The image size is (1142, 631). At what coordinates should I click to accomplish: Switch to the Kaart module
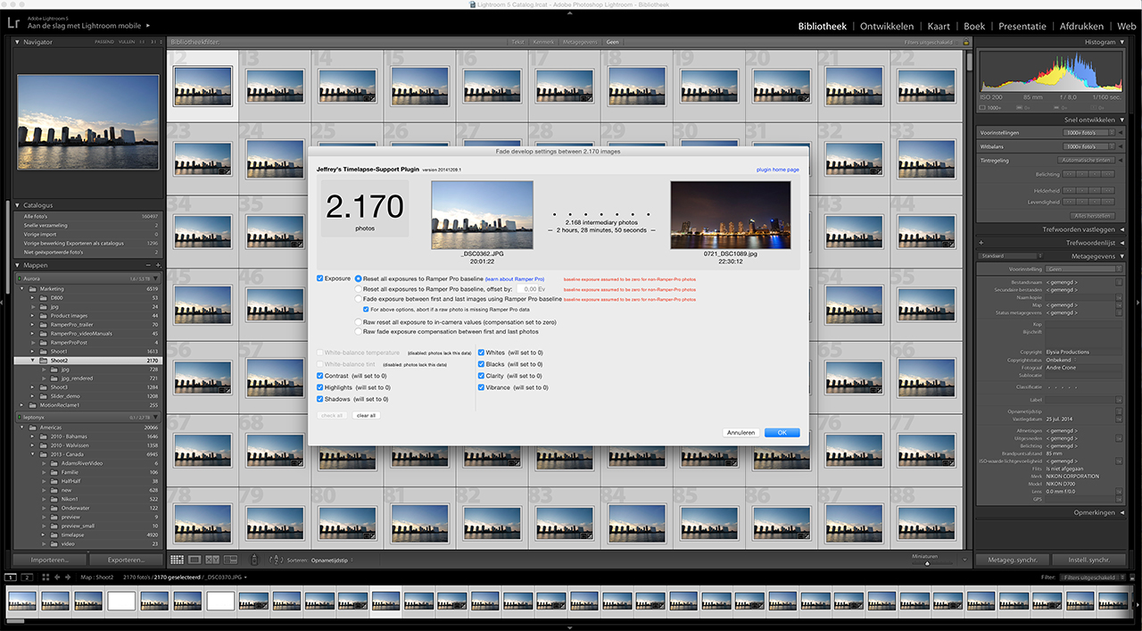939,26
